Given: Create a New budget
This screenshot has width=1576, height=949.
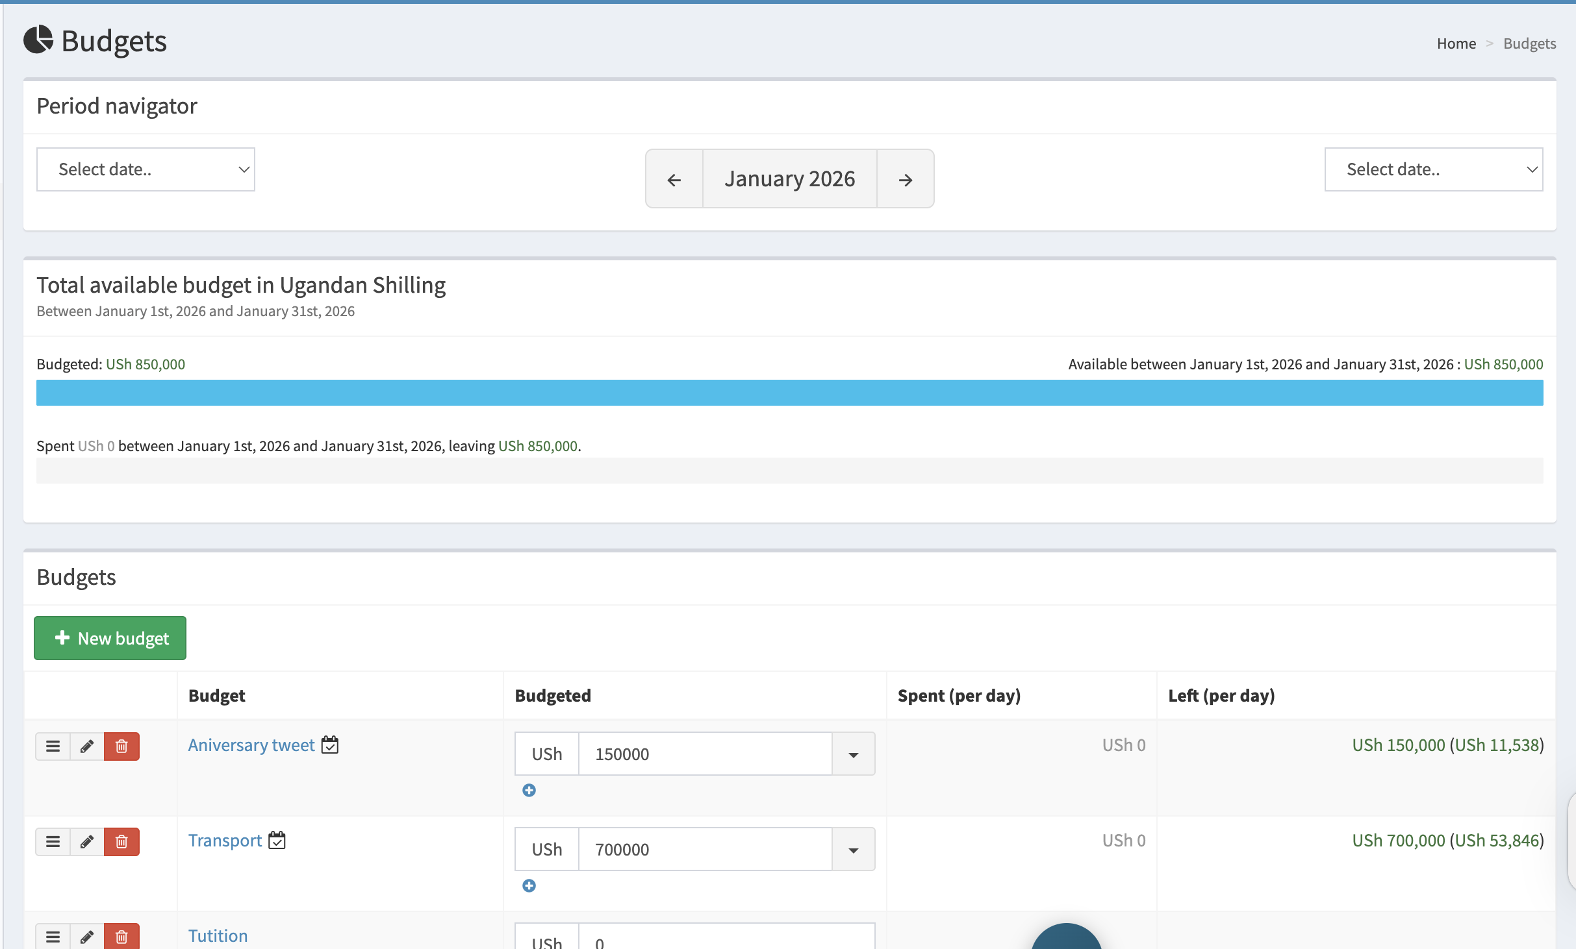Looking at the screenshot, I should (110, 637).
